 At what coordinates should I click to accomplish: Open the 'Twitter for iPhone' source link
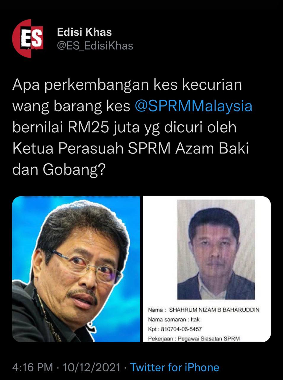[x=175, y=367]
